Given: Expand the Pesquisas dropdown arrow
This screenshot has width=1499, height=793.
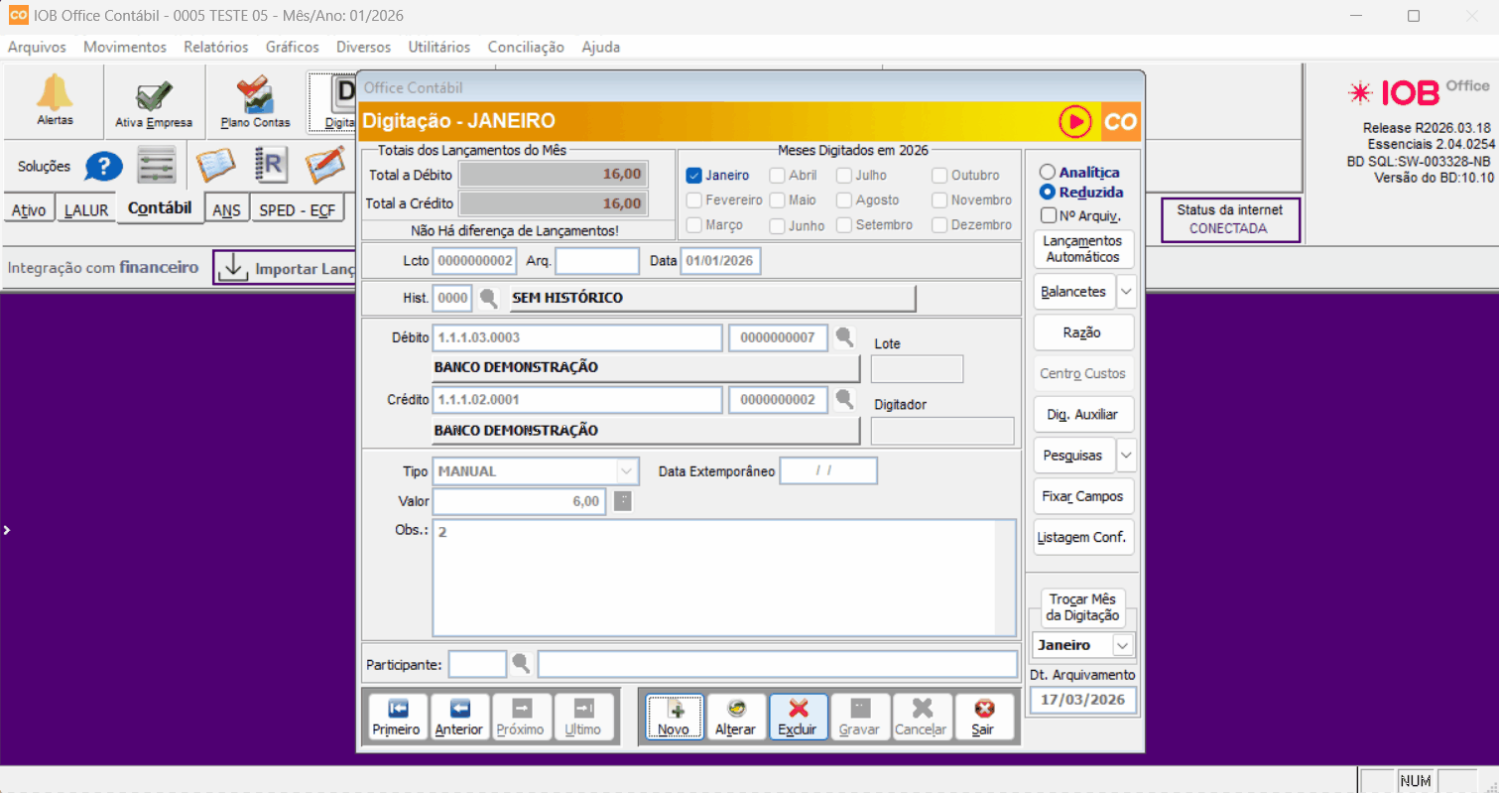Looking at the screenshot, I should coord(1126,456).
